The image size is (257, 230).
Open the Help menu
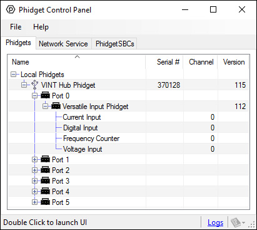(41, 27)
